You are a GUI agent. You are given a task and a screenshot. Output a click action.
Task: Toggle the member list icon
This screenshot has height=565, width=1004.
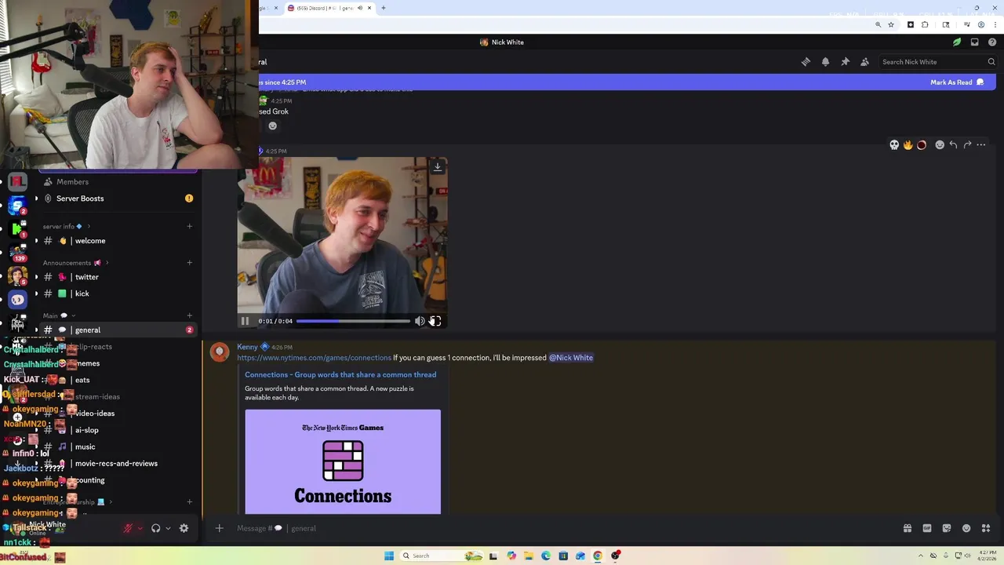[x=864, y=62]
